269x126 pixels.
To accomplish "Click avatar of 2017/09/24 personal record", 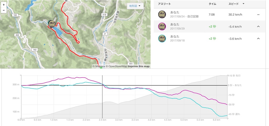I will click(162, 14).
